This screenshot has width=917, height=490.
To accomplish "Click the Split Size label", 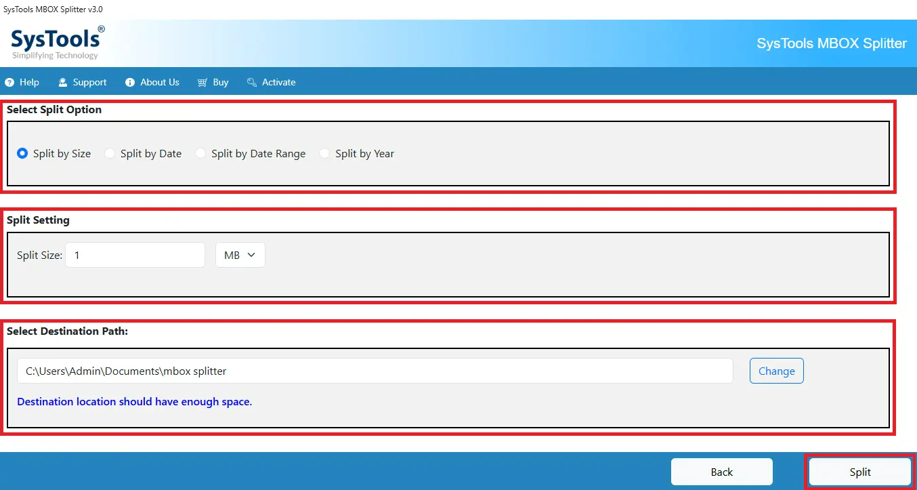I will tap(39, 256).
